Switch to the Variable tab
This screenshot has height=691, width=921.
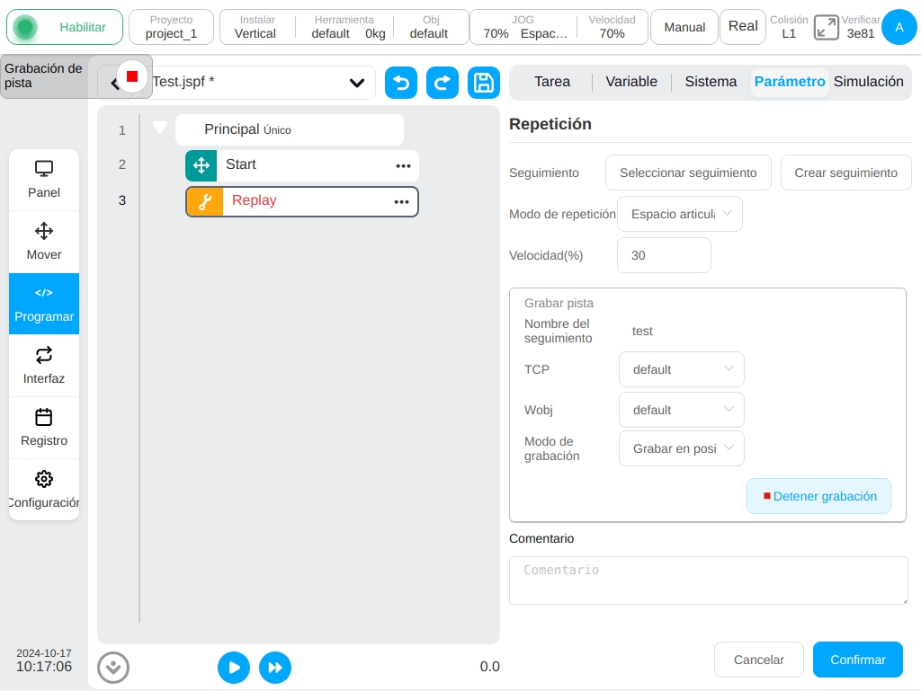click(x=631, y=82)
